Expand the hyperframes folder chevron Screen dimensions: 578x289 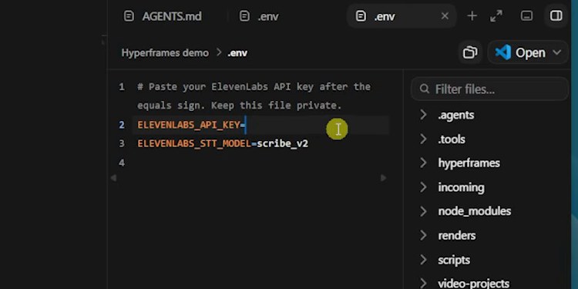point(424,163)
